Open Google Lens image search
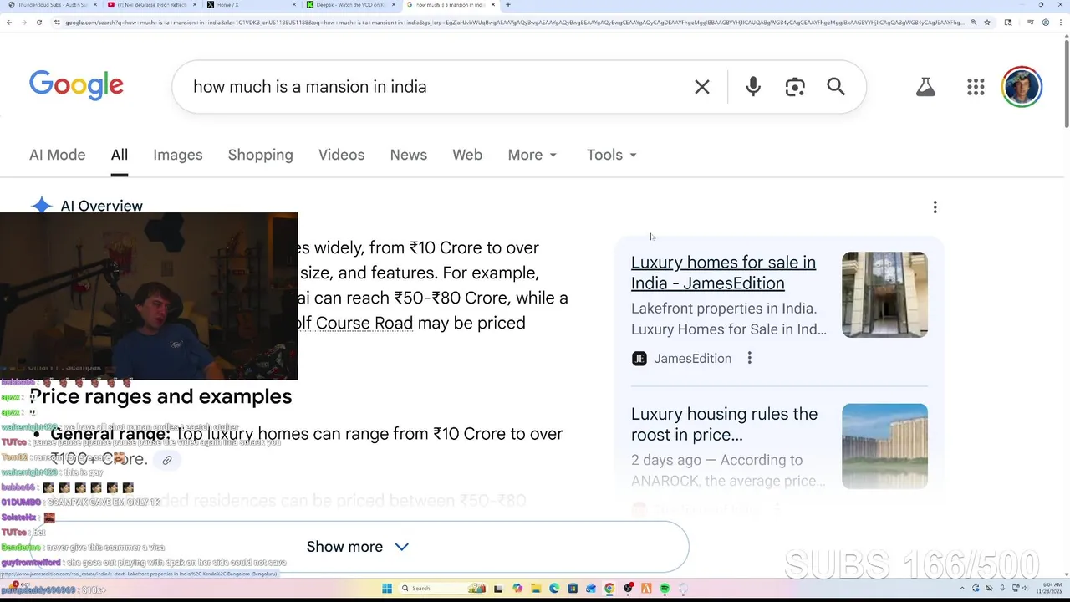The width and height of the screenshot is (1070, 602). (795, 87)
